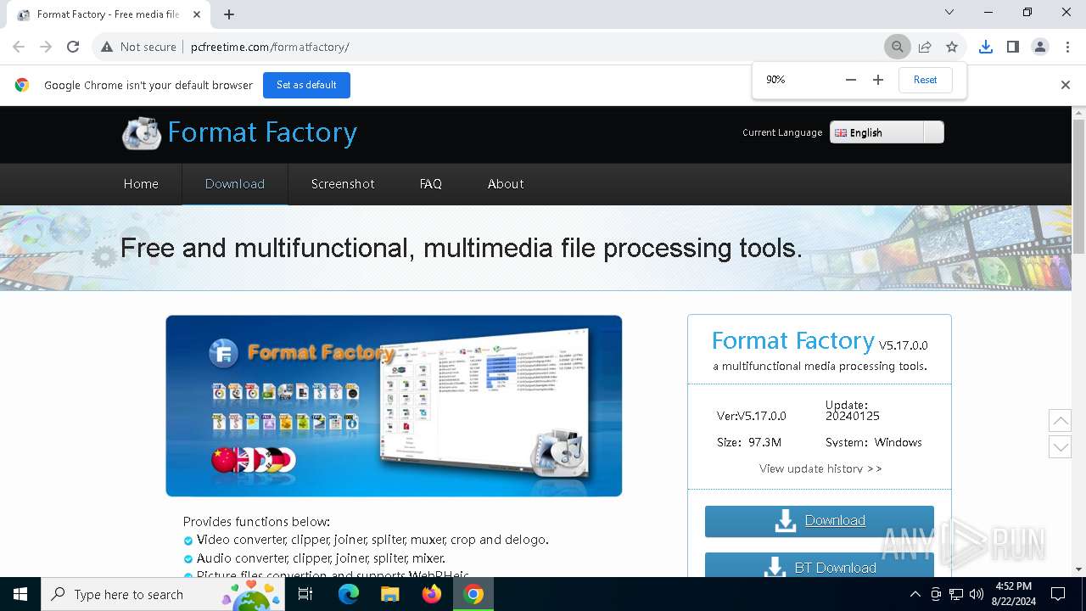Open Chrome profile avatar
This screenshot has height=611, width=1086.
1039,47
